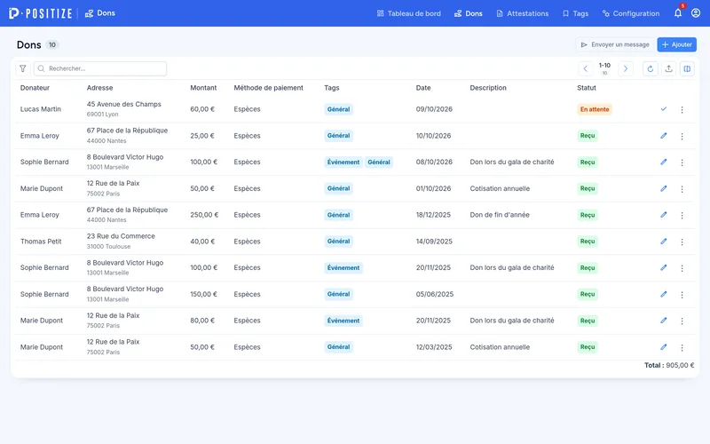The width and height of the screenshot is (710, 444).
Task: Click date 14/09/2025
Action: (x=434, y=242)
